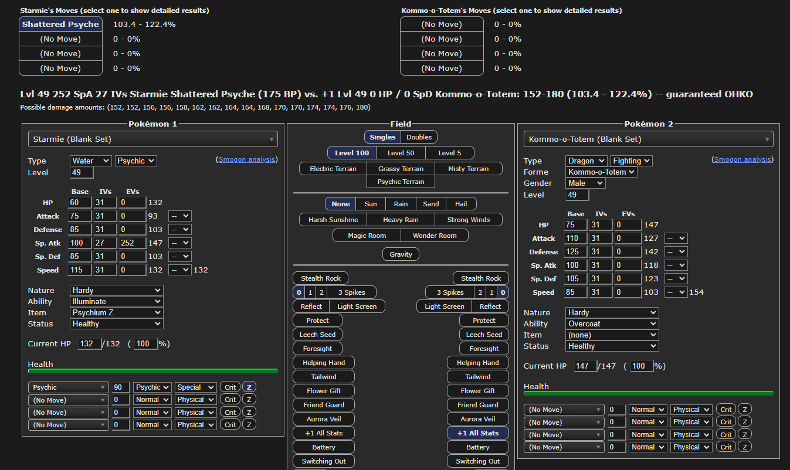The image size is (790, 470).
Task: Edit Starmie's Level field
Action: point(82,173)
